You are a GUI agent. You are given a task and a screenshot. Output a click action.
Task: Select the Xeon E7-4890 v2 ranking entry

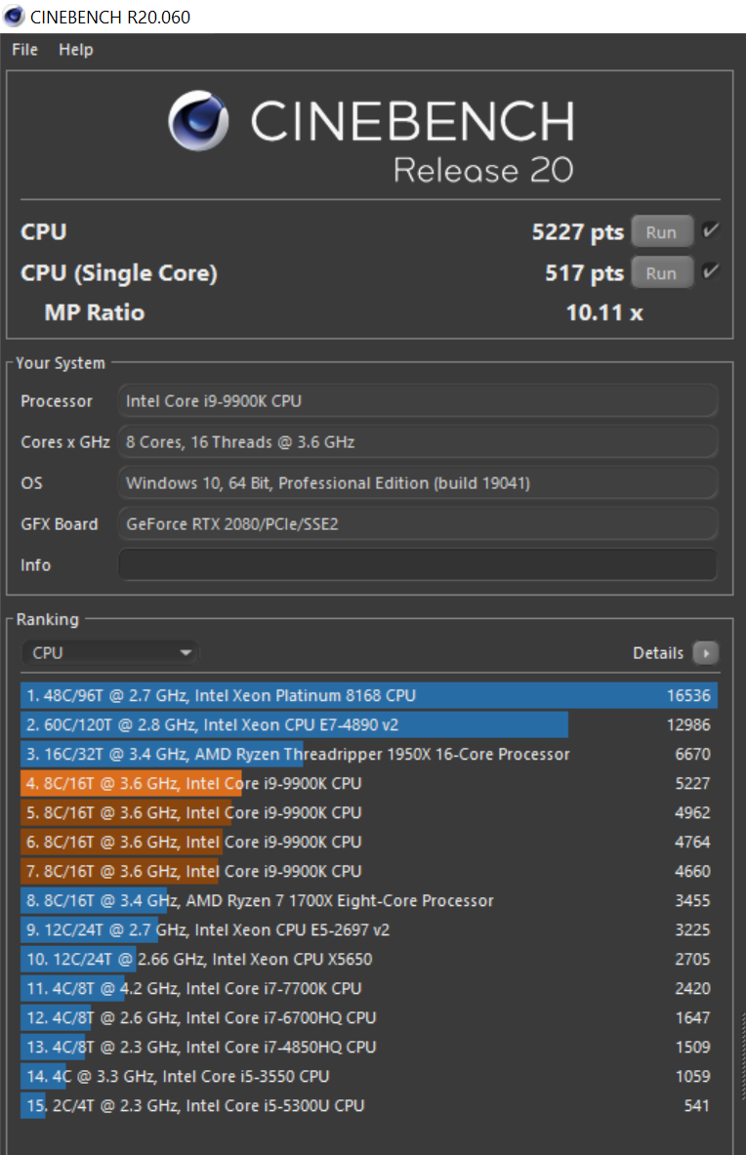tap(368, 724)
